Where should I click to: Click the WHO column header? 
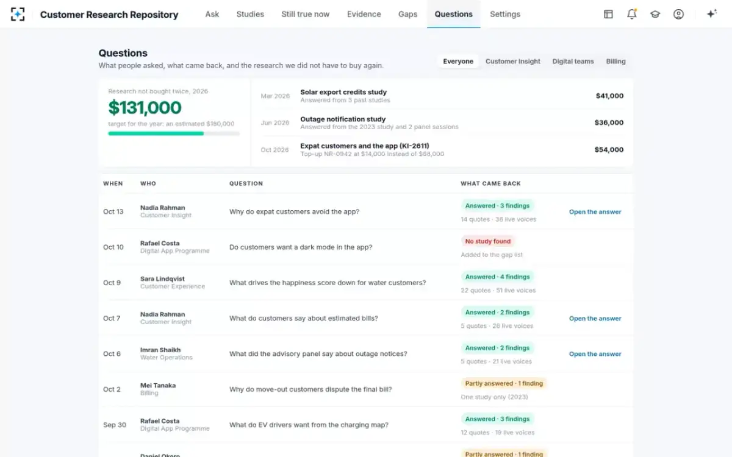coord(148,183)
